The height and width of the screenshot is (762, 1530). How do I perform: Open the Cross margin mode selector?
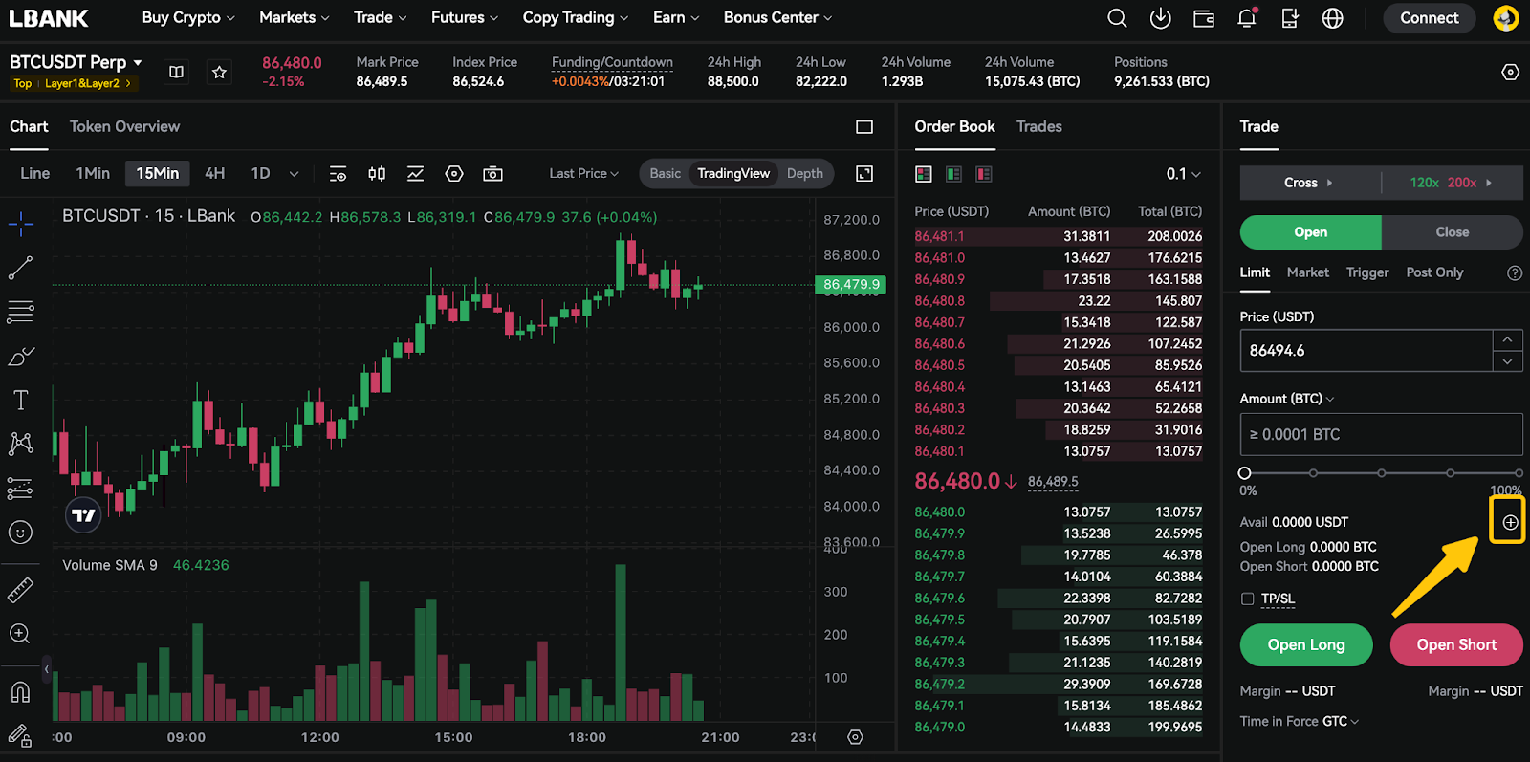click(x=1309, y=183)
